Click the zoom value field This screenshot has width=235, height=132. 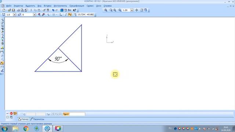pos(126,10)
